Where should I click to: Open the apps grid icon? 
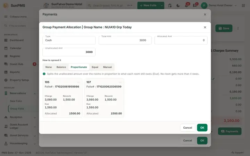click(243, 6)
